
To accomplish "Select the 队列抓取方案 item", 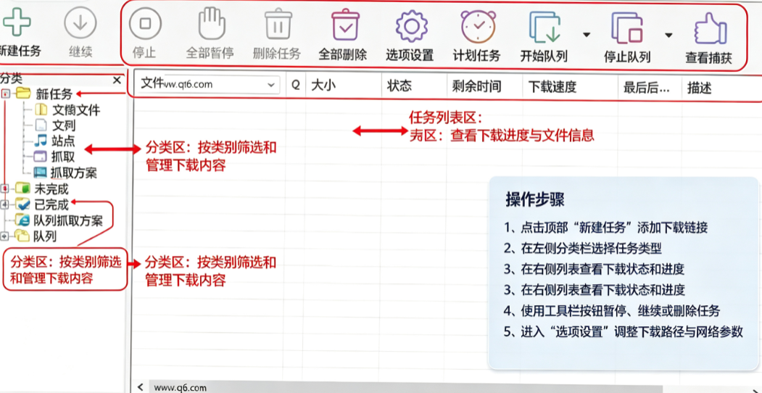I will pyautogui.click(x=59, y=220).
